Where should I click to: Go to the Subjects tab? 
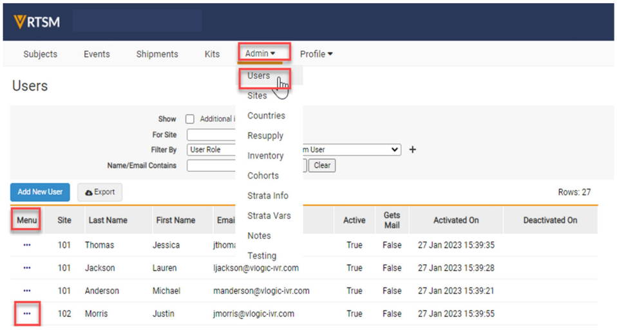tap(41, 54)
